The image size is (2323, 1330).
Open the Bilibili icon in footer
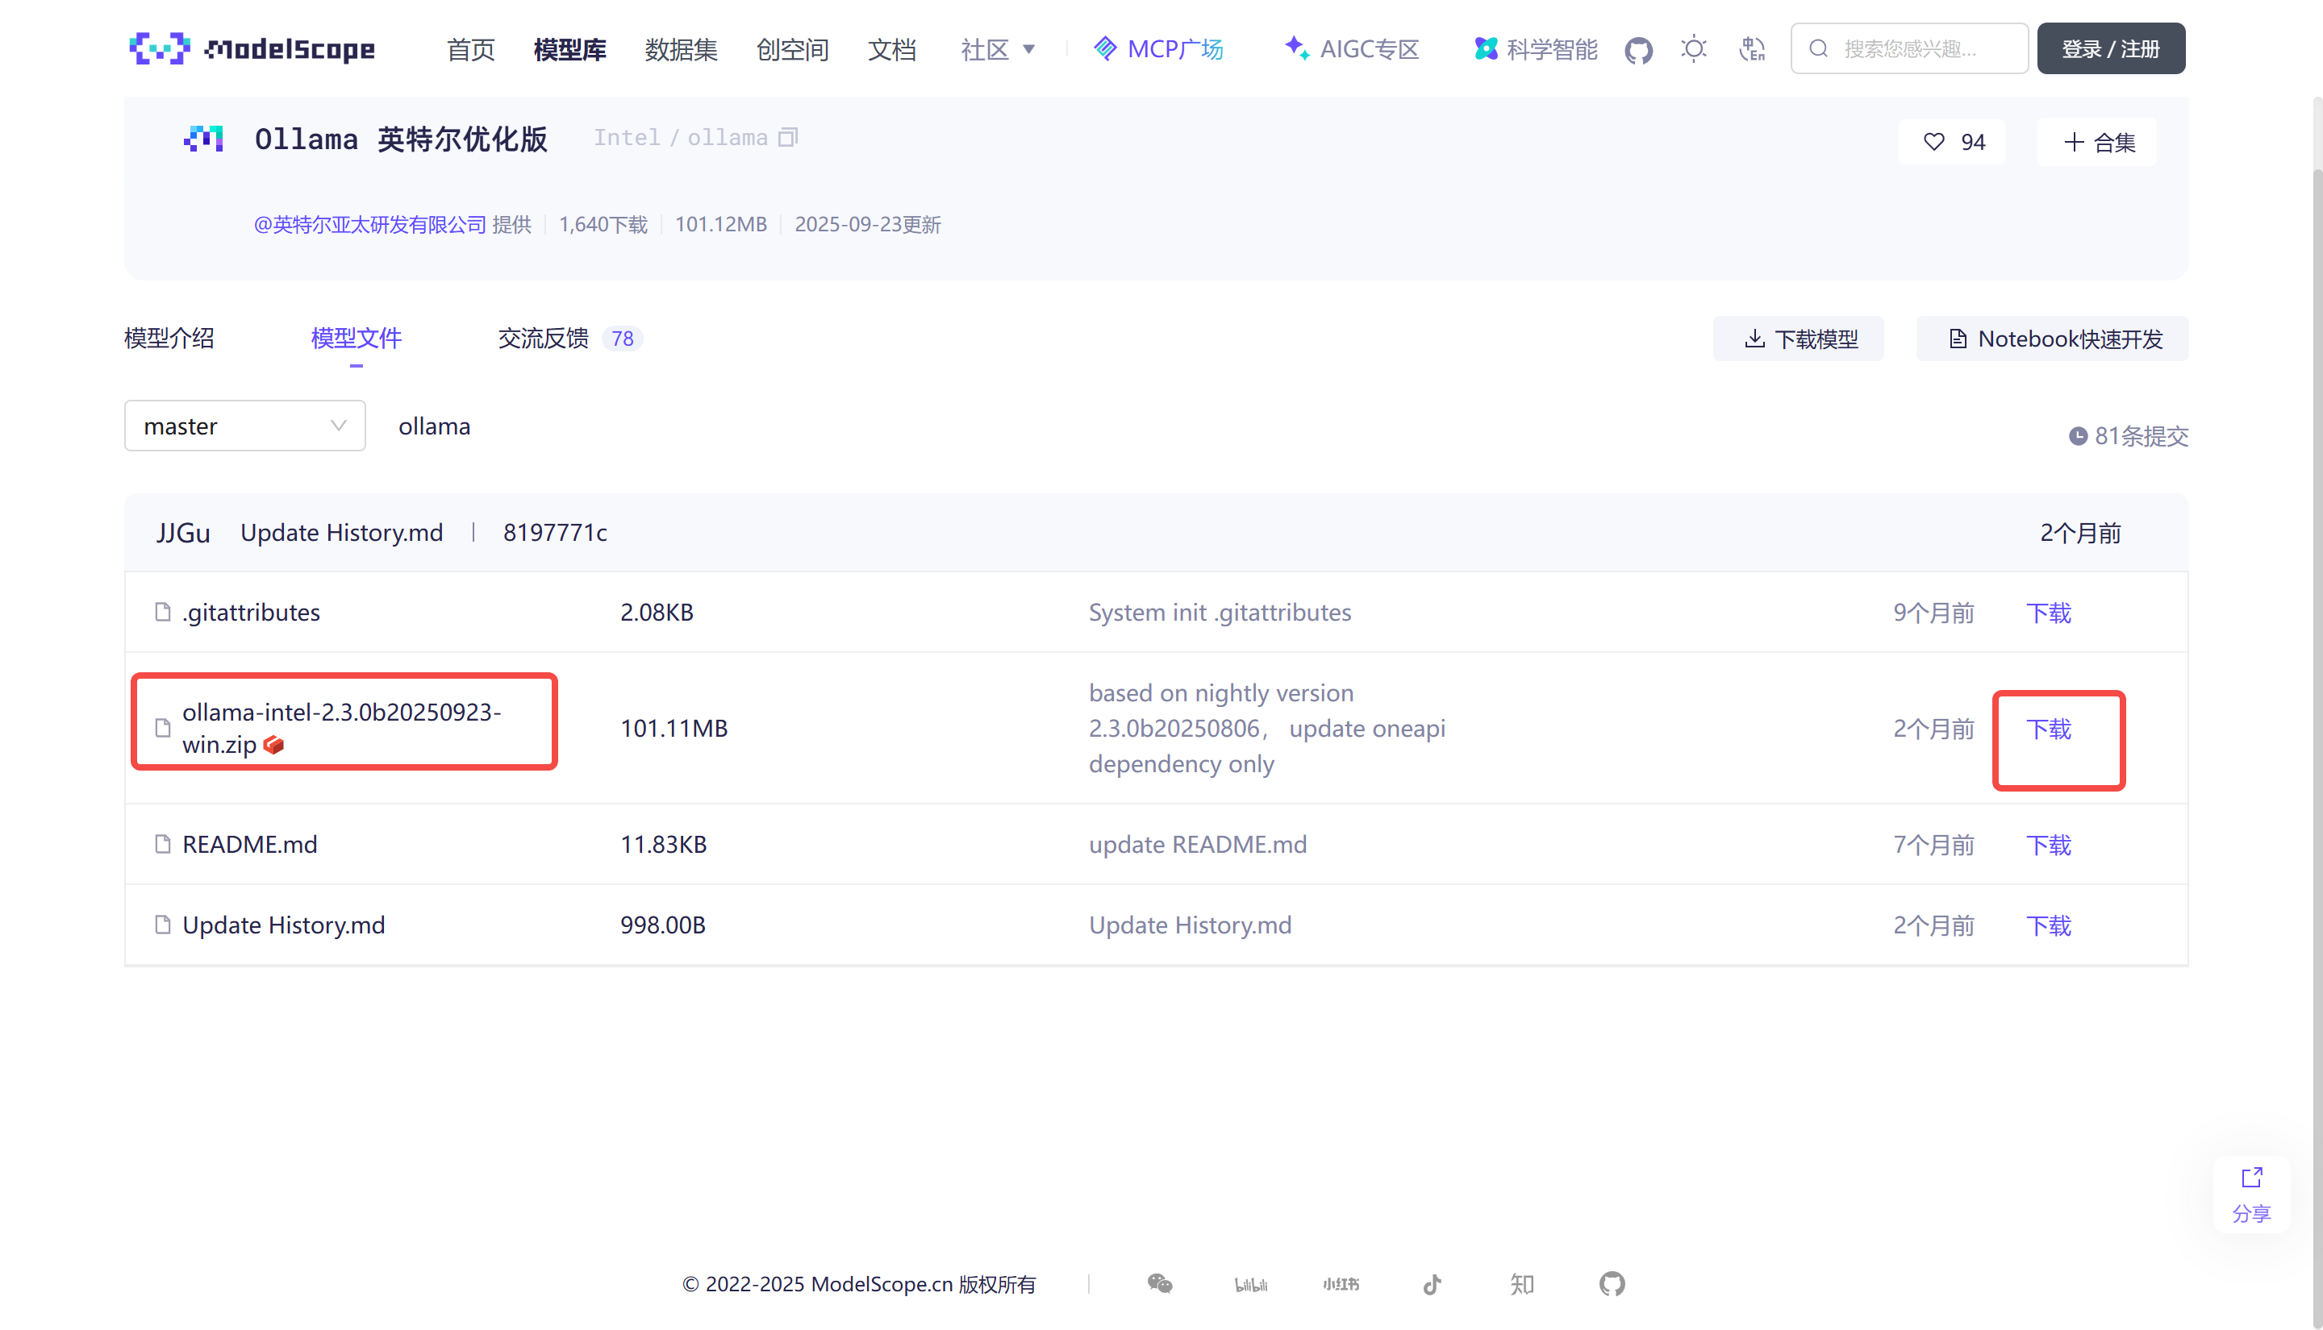click(x=1250, y=1284)
